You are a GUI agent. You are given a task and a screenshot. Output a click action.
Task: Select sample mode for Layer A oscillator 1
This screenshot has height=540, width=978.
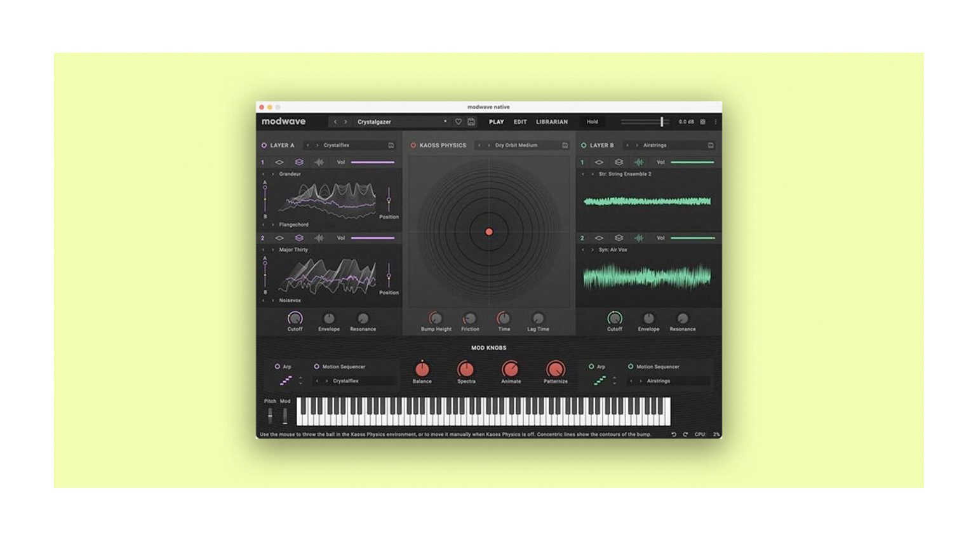click(319, 163)
